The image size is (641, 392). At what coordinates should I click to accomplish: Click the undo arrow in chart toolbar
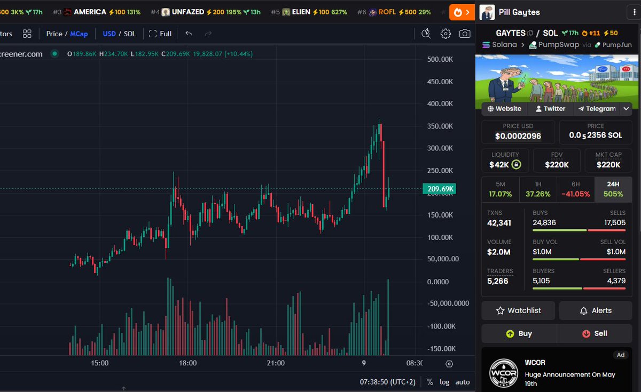[189, 34]
